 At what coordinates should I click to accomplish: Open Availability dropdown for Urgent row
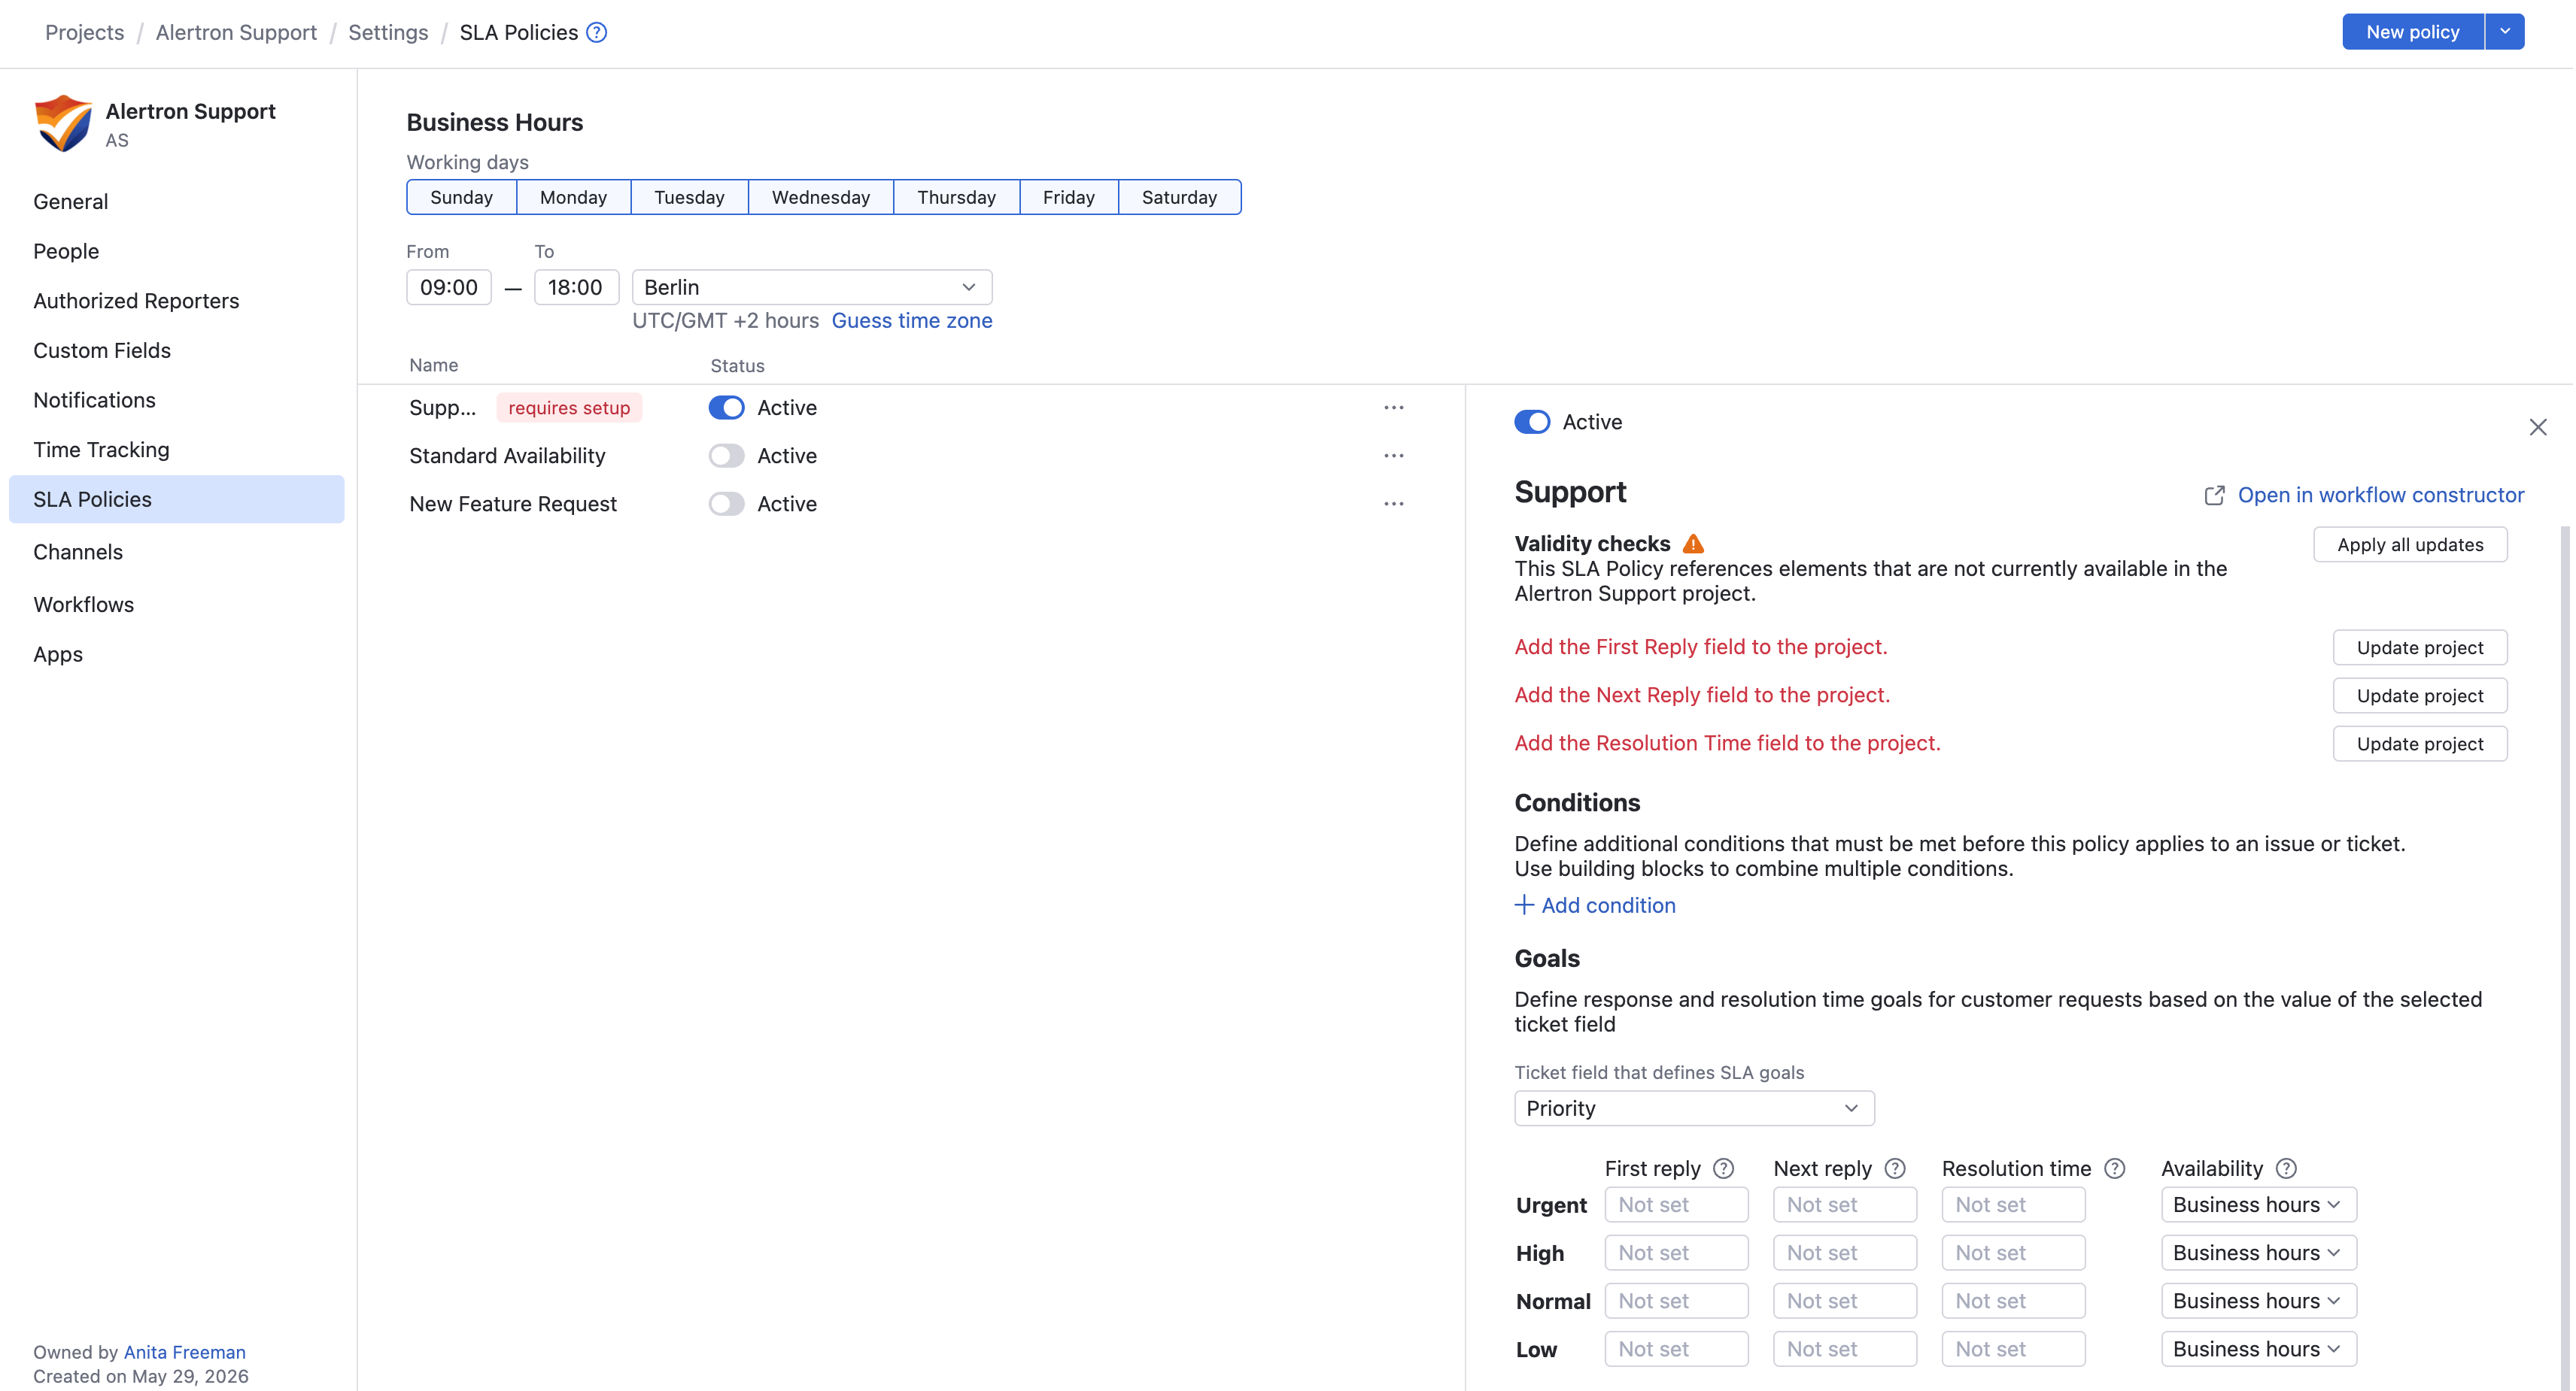[x=2258, y=1204]
